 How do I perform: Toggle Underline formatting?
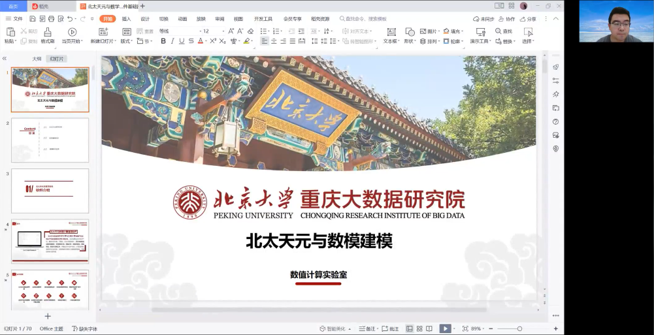(182, 41)
